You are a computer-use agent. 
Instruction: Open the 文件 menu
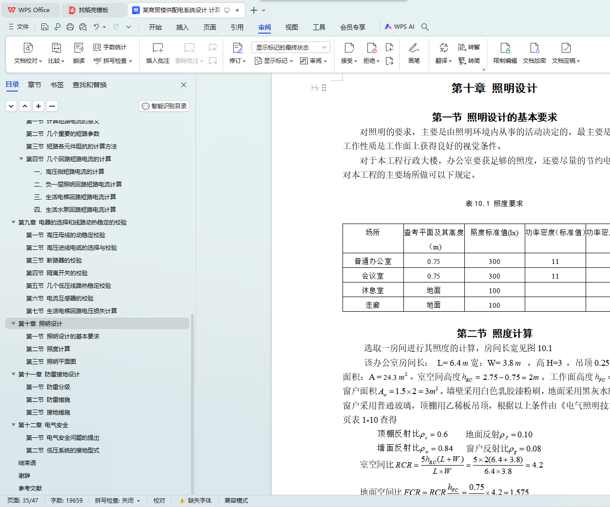coord(19,27)
